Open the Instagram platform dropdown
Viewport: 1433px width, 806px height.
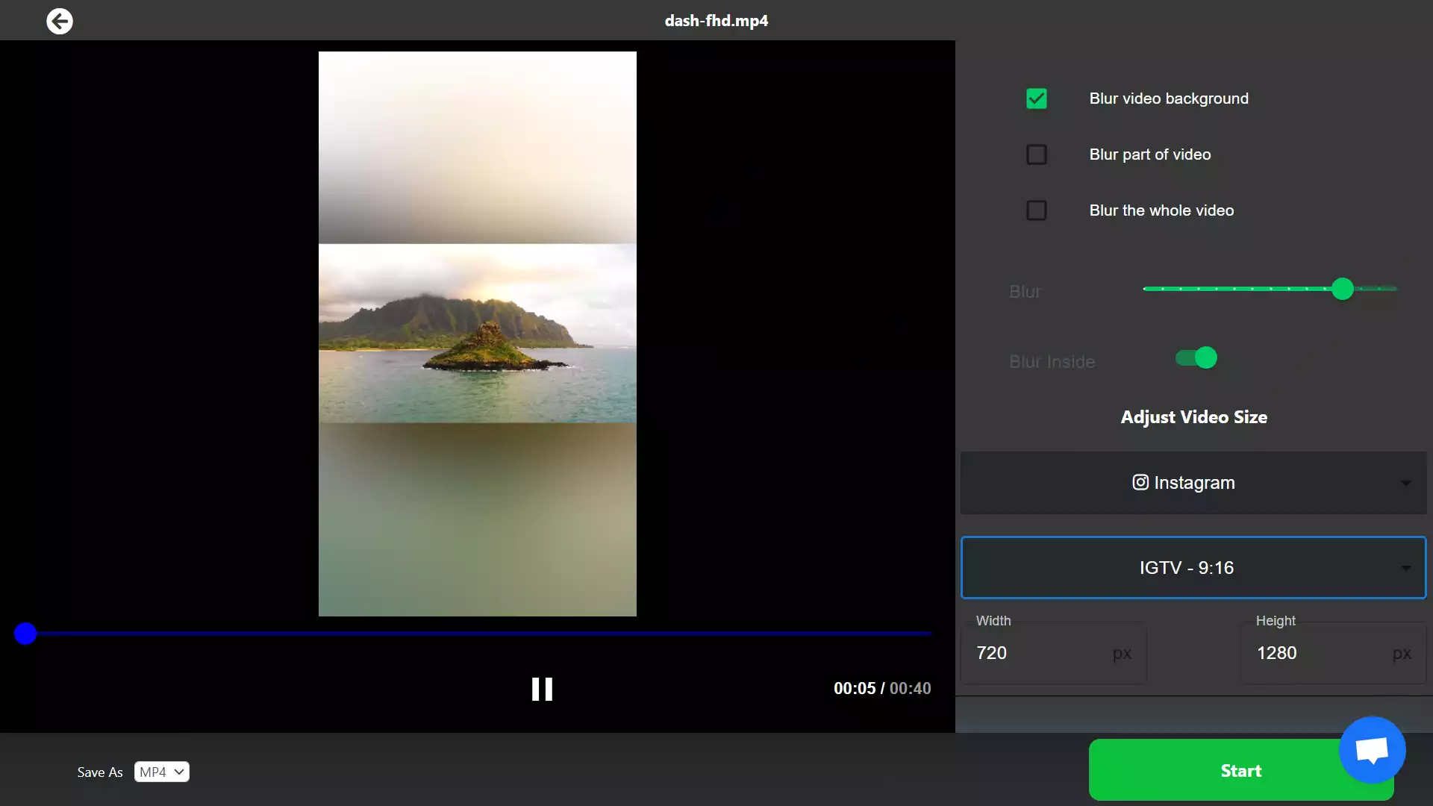[1193, 482]
